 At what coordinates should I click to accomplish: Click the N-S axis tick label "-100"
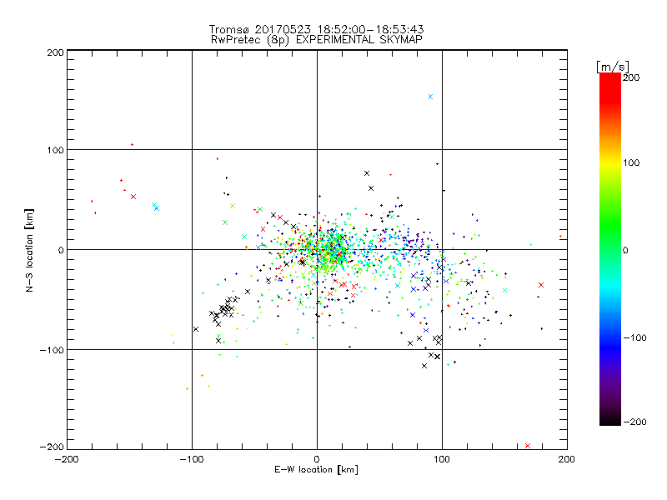[52, 350]
